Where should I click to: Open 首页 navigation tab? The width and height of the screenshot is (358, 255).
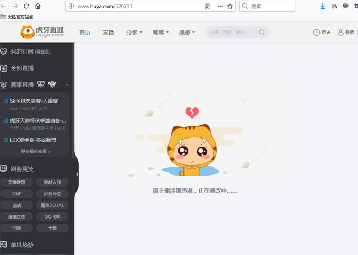(x=85, y=33)
